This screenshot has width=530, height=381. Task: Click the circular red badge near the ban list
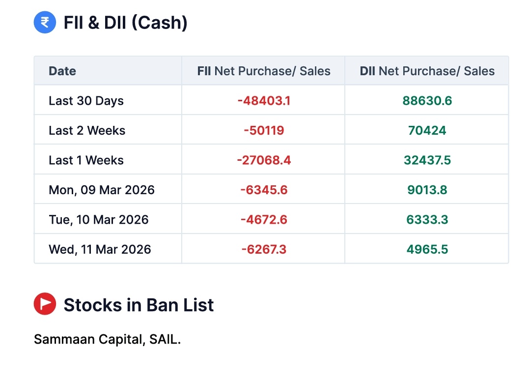[x=45, y=304]
